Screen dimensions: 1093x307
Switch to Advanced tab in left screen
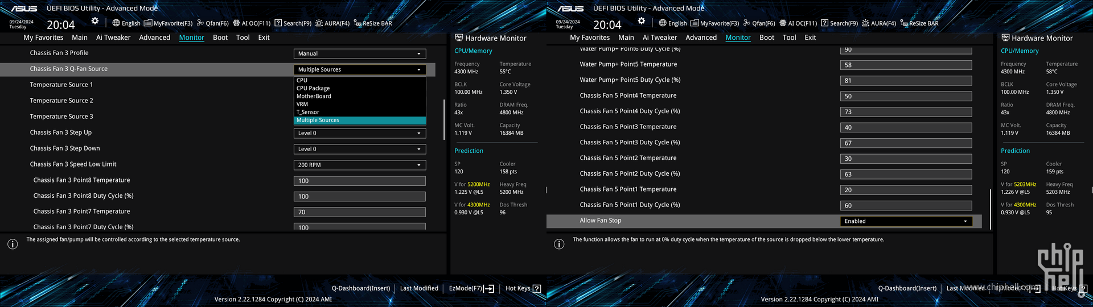point(155,38)
